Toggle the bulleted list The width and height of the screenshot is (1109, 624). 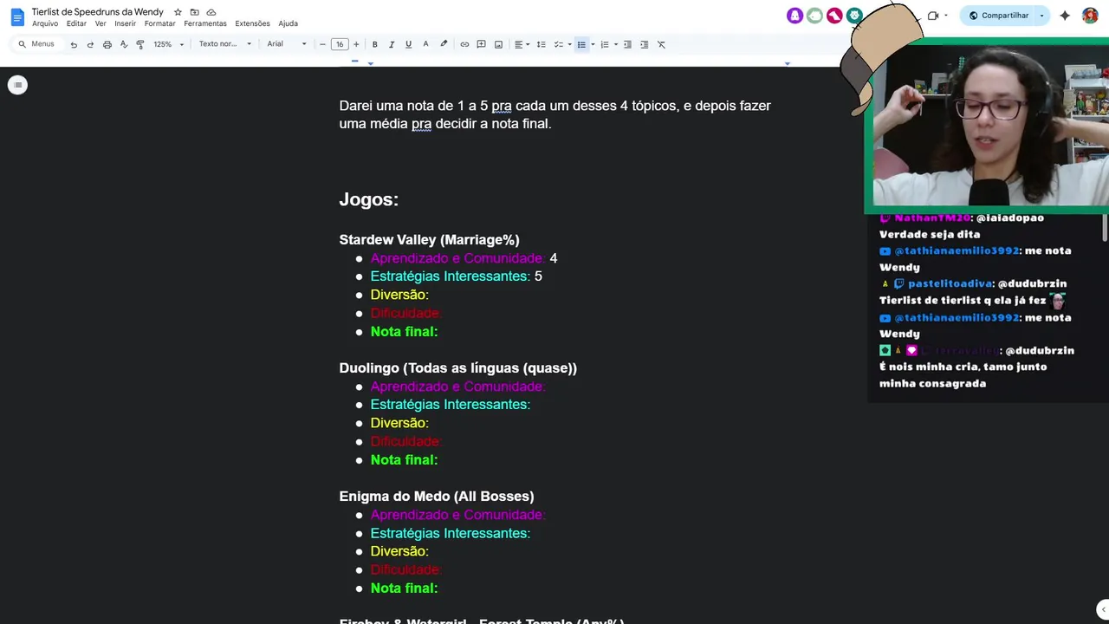coord(581,44)
